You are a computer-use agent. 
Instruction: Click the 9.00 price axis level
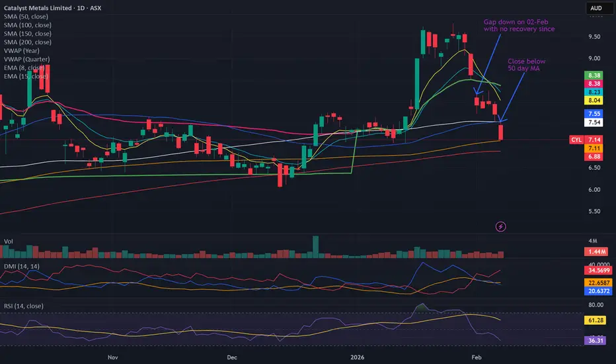coord(594,58)
